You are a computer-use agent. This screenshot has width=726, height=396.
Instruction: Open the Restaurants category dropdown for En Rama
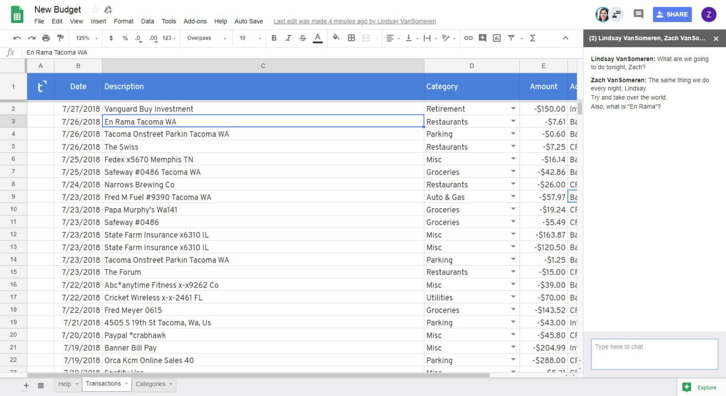(513, 121)
